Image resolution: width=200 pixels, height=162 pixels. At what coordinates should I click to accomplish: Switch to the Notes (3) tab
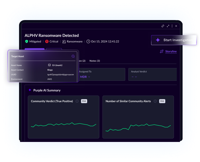(95, 61)
